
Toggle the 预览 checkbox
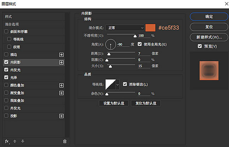pyautogui.click(x=200, y=46)
